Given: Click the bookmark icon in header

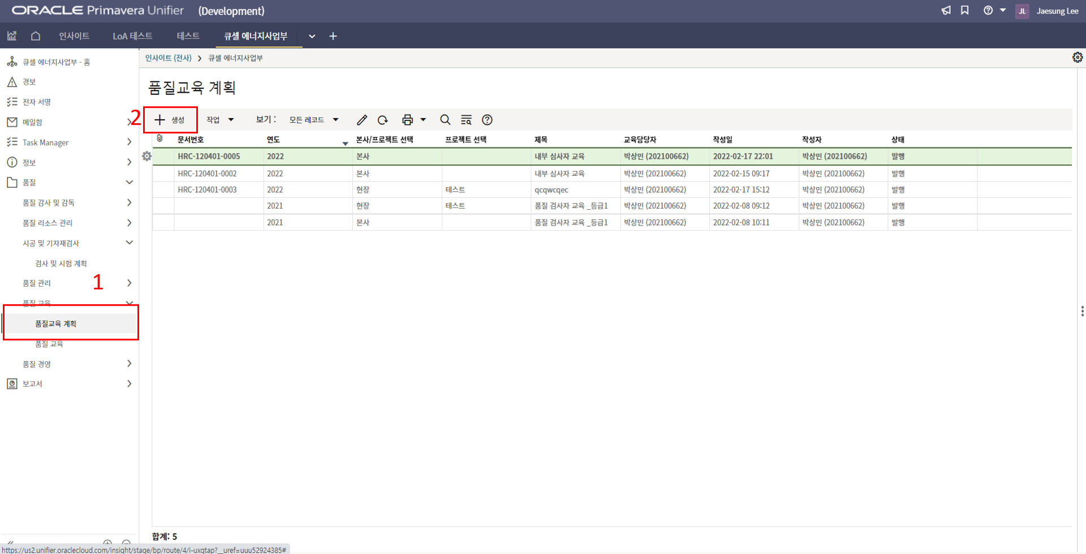Looking at the screenshot, I should click(x=965, y=11).
